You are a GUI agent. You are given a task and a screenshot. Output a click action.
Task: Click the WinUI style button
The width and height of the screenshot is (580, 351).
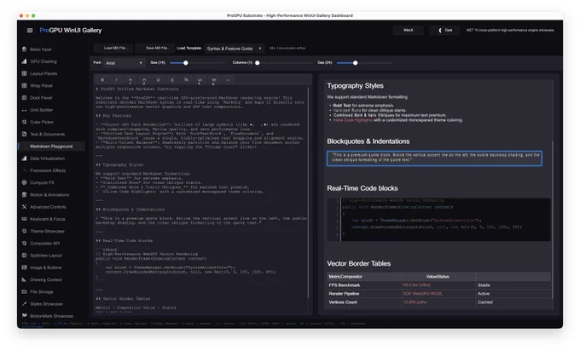point(408,31)
